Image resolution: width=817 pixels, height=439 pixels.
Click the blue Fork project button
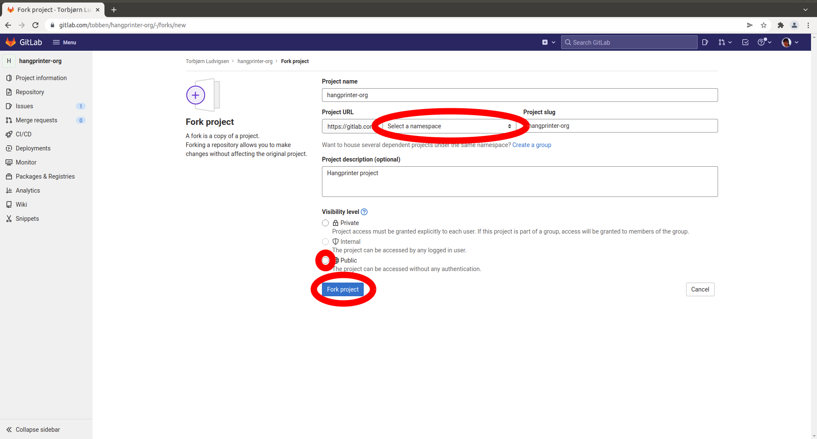pyautogui.click(x=343, y=289)
